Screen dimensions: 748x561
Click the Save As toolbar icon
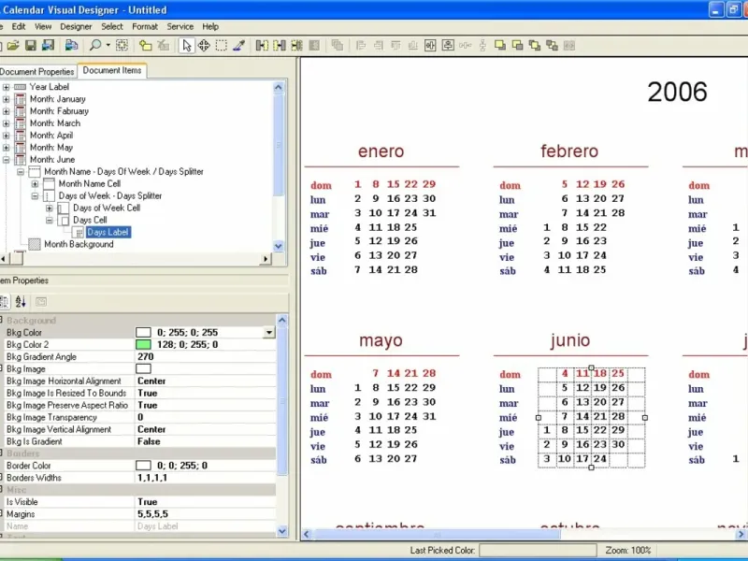[x=48, y=45]
